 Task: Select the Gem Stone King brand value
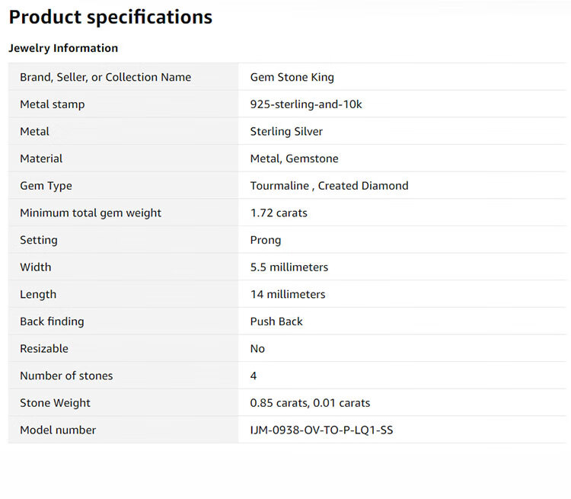pos(292,77)
